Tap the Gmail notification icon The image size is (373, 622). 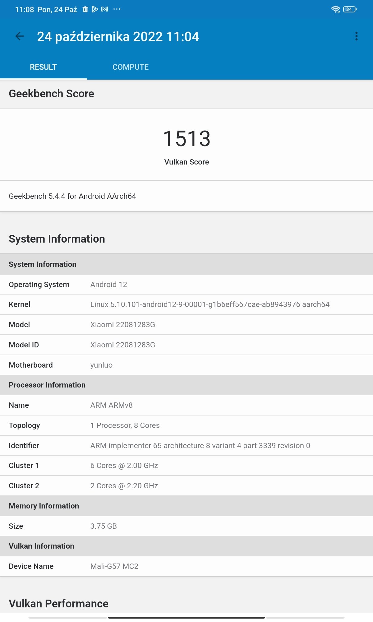point(105,9)
